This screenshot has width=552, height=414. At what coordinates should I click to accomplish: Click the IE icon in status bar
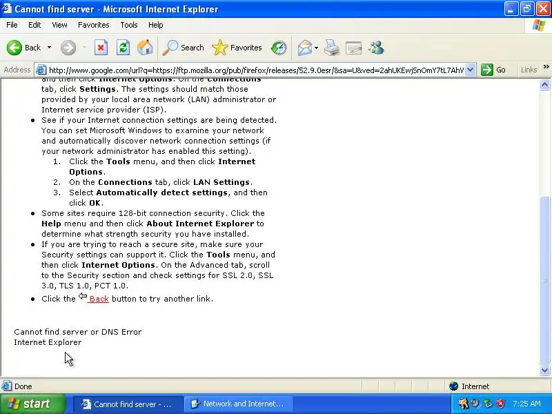(6, 386)
